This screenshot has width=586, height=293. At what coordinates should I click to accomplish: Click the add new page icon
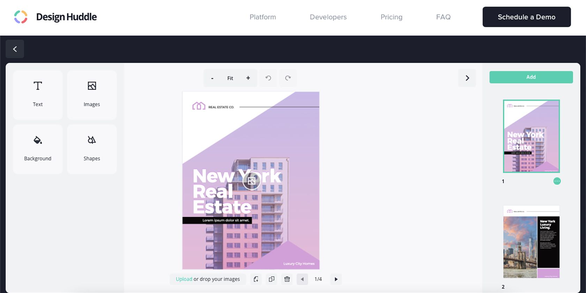pos(256,279)
